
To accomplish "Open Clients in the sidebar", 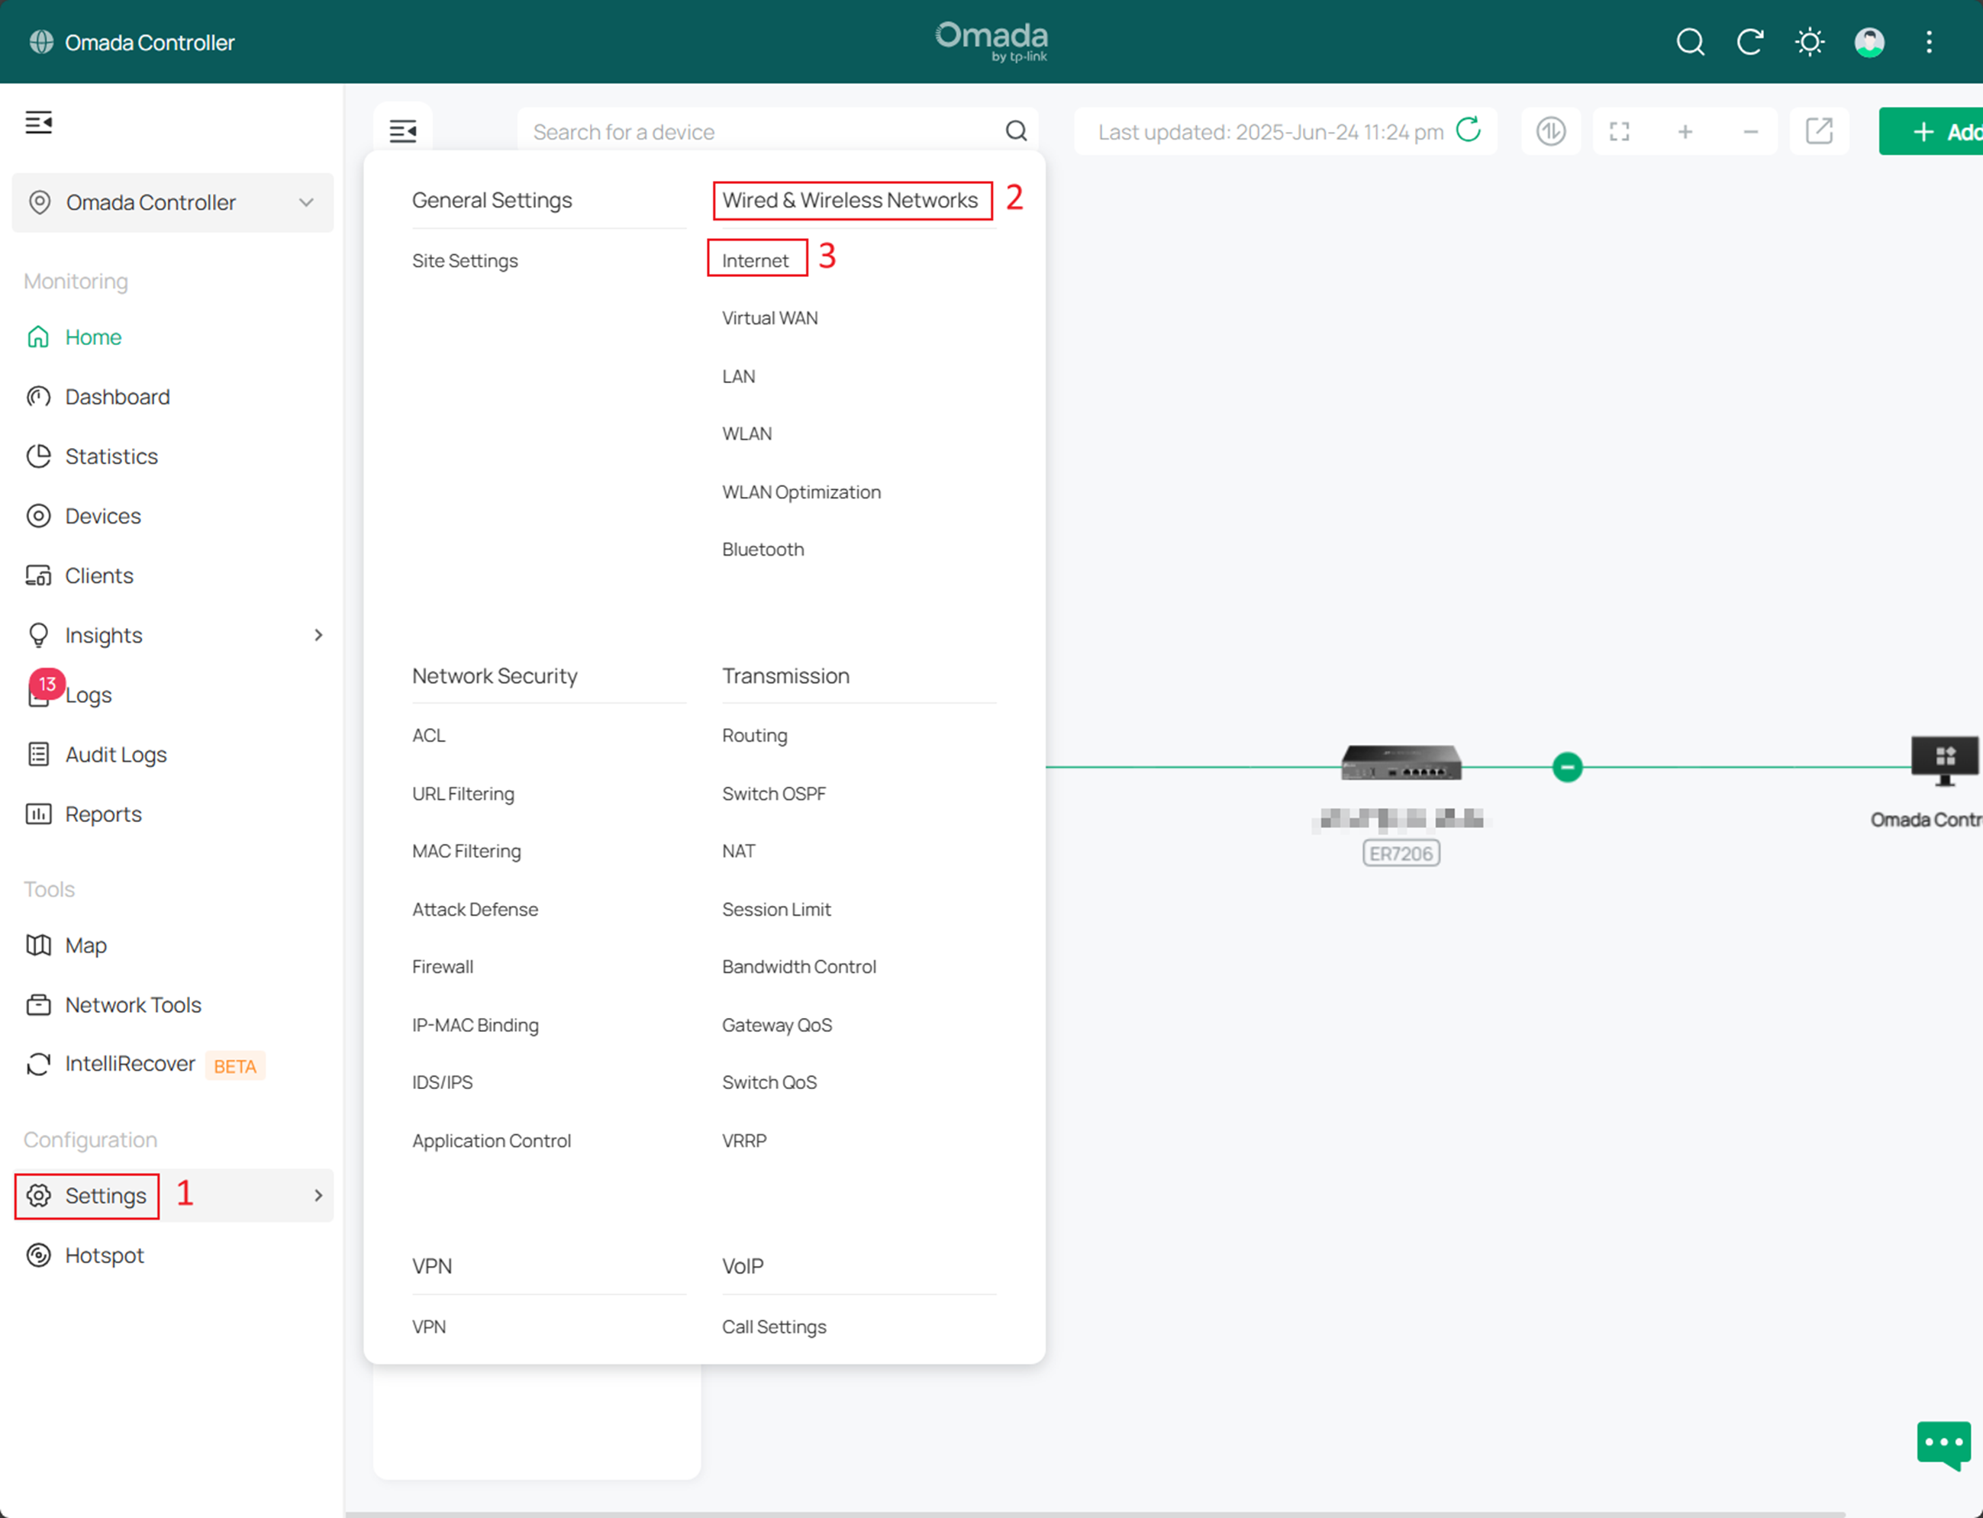I will pyautogui.click(x=172, y=575).
